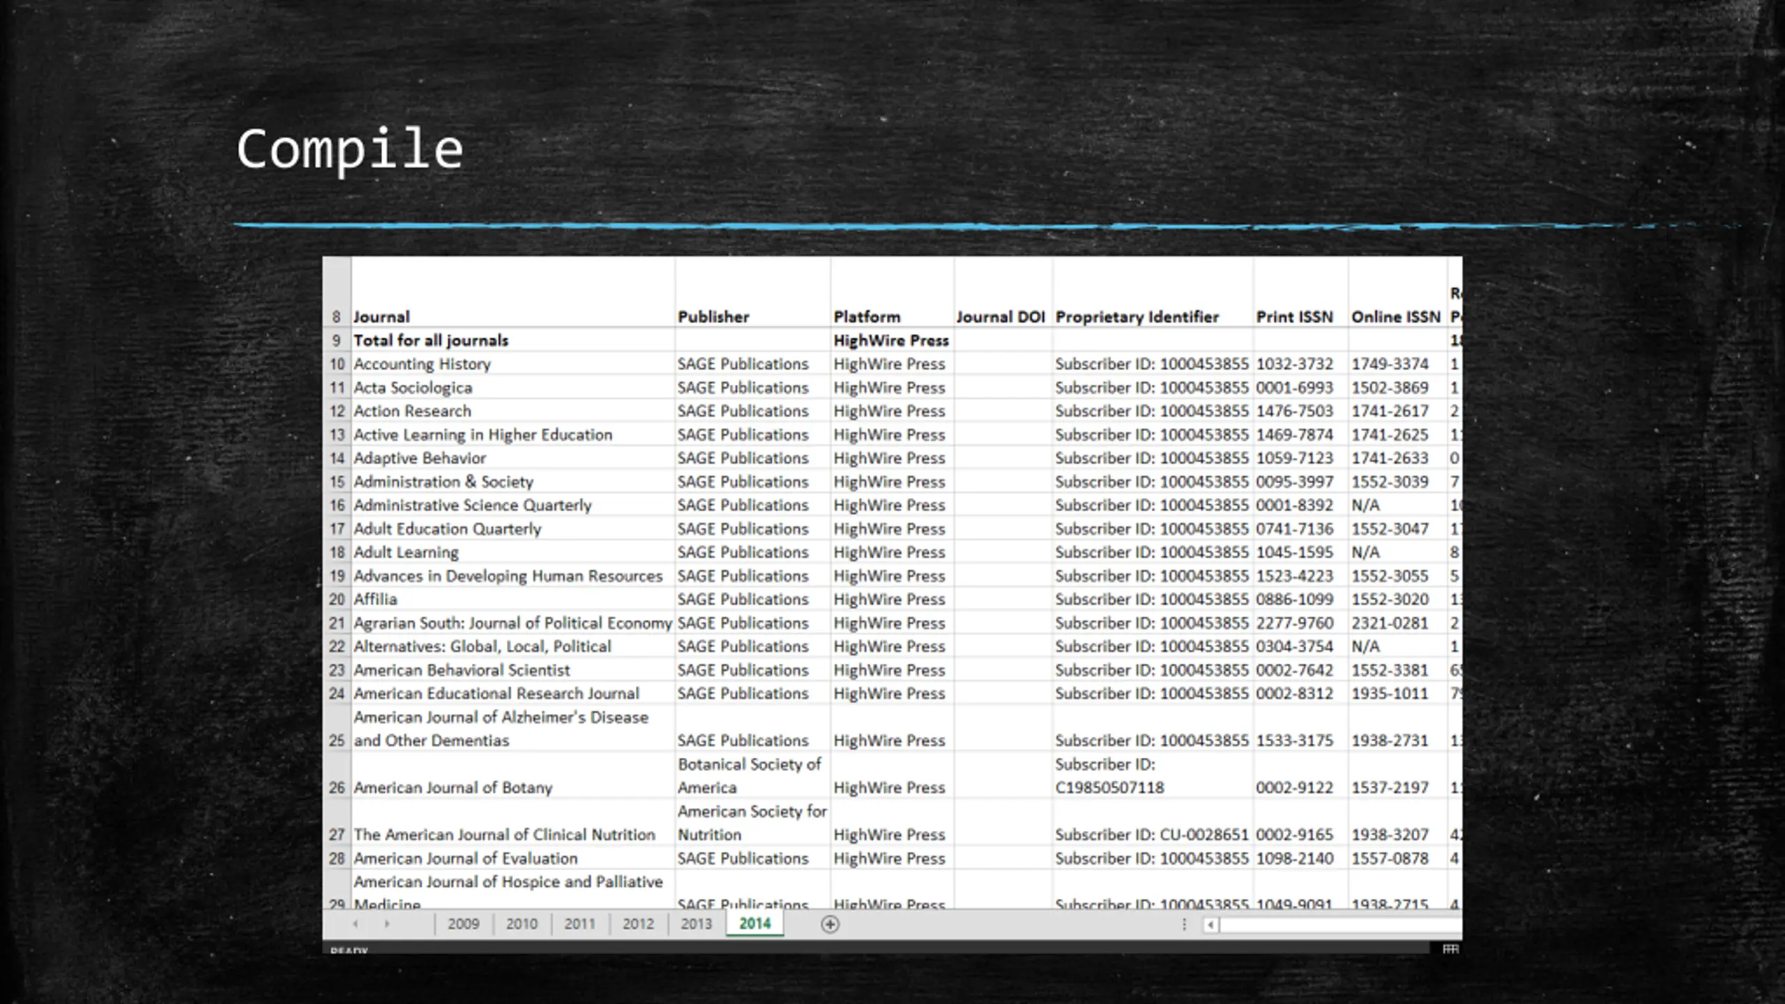Viewport: 1785px width, 1004px height.
Task: Select the Adaptive Behavior cell
Action: tap(512, 458)
